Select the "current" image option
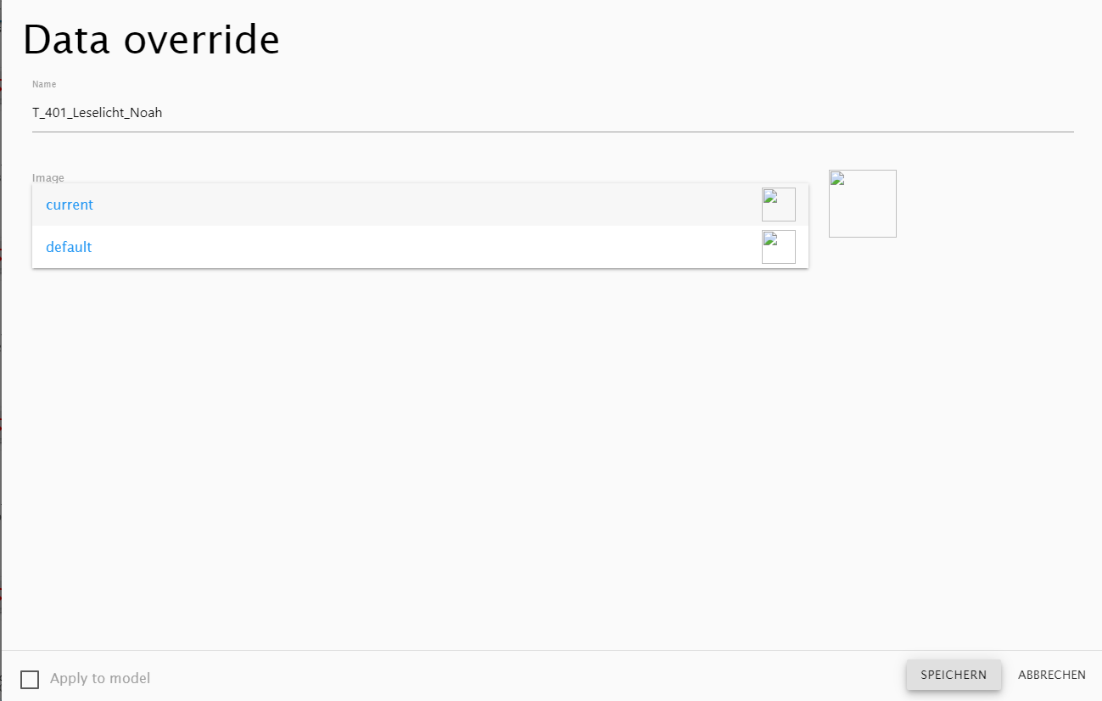1102x701 pixels. point(70,205)
